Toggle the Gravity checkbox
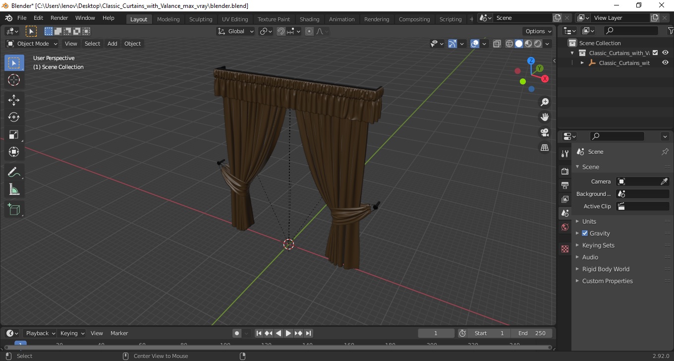Viewport: 674px width, 361px height. pos(585,233)
